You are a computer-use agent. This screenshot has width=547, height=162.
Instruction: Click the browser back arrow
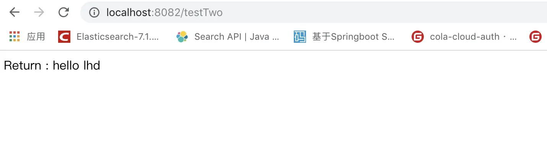15,13
